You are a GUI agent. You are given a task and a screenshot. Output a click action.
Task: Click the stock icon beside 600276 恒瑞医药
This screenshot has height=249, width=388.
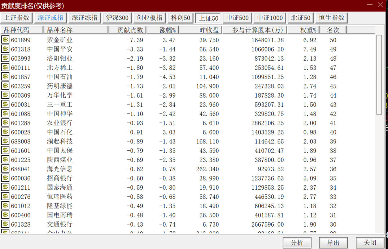tap(5, 196)
